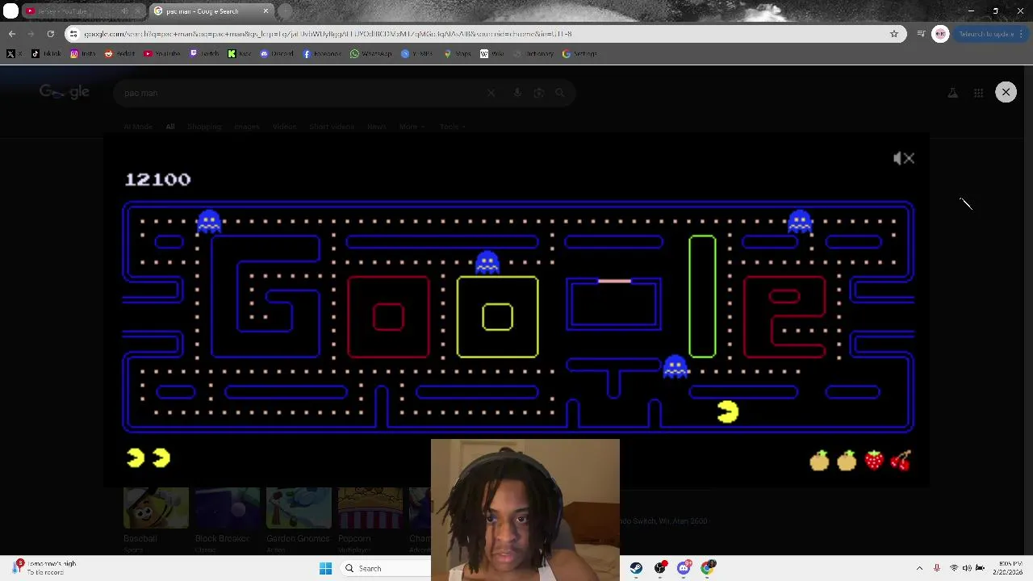Open the TikTok bookmark
Image resolution: width=1033 pixels, height=581 pixels.
[x=47, y=53]
